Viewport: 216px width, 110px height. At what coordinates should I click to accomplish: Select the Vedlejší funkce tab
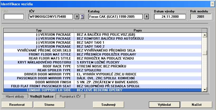pos(42,97)
